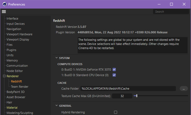Collapse the GENERAL section
191x115 pixels.
56,106
